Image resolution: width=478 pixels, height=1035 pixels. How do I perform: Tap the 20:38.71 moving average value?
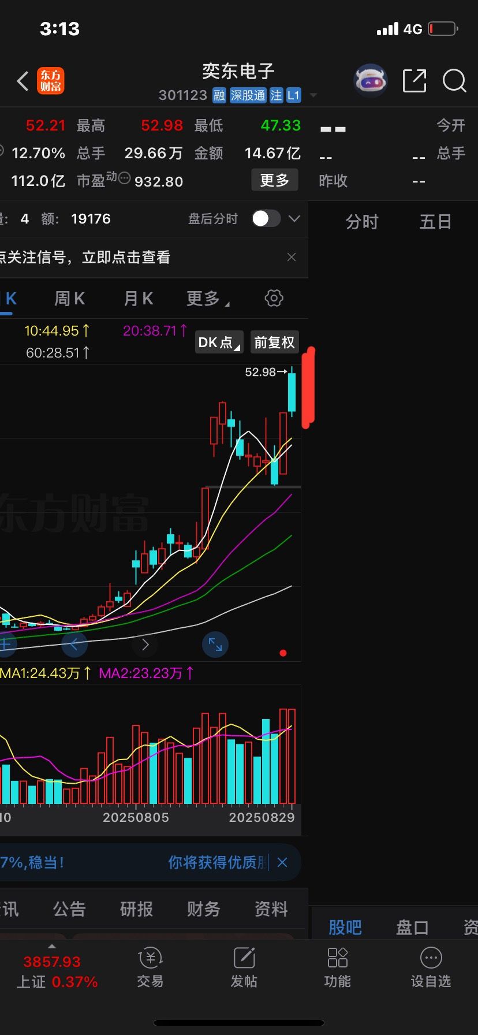(x=155, y=331)
